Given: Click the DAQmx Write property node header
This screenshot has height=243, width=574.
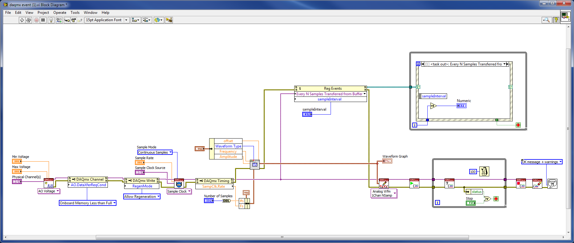Looking at the screenshot, I should coord(142,181).
